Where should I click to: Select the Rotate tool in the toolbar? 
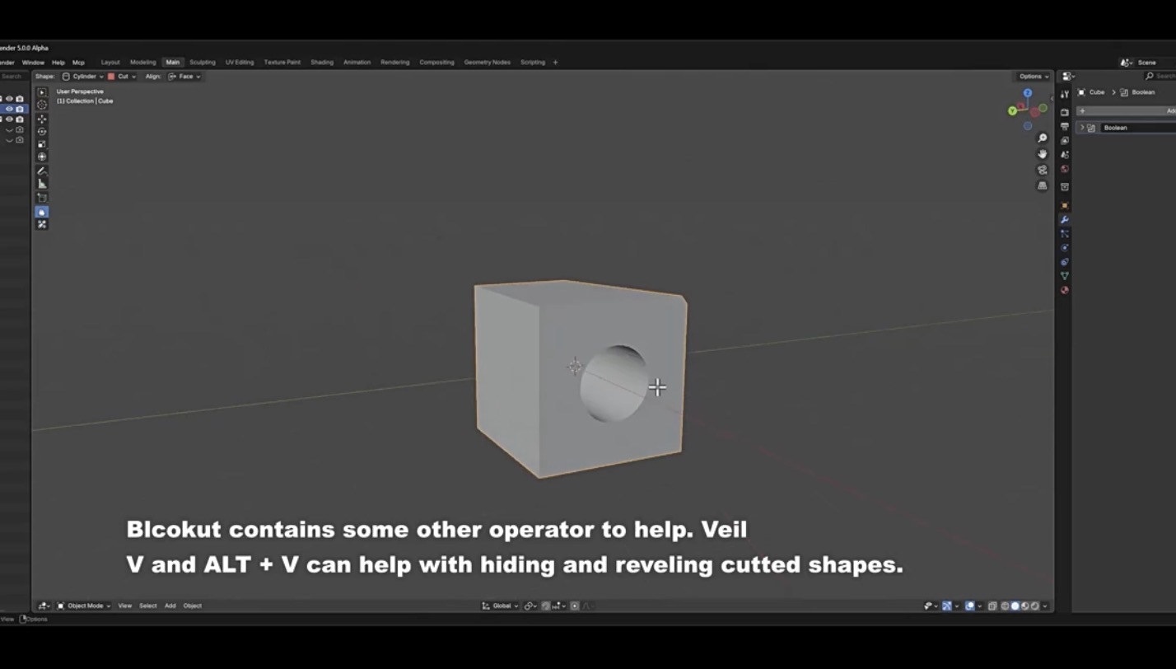coord(42,131)
